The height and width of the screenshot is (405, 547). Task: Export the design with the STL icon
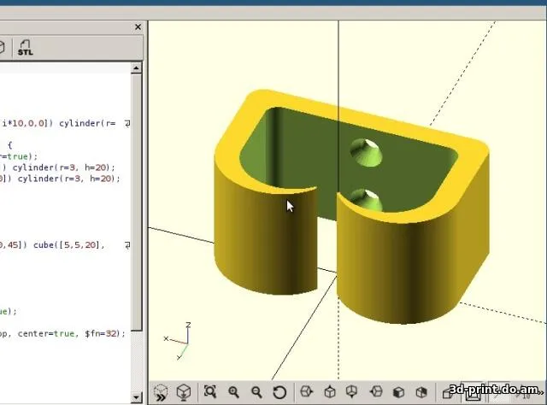point(25,47)
